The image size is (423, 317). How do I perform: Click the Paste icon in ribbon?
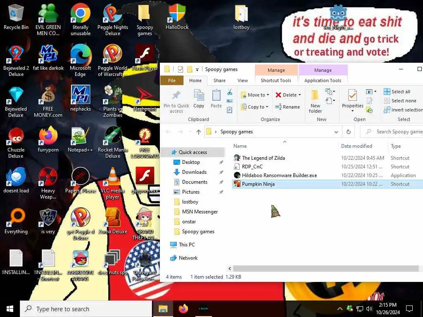(x=216, y=99)
